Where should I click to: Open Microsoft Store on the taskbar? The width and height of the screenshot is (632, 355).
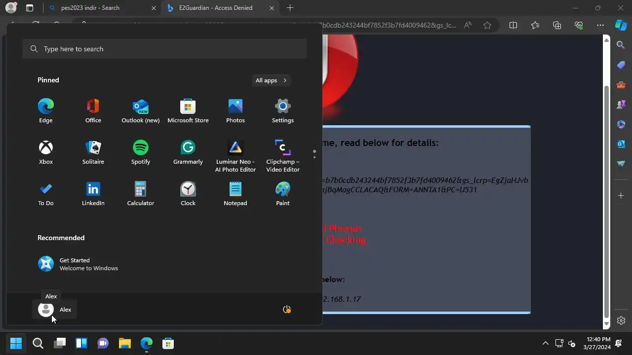pos(168,343)
